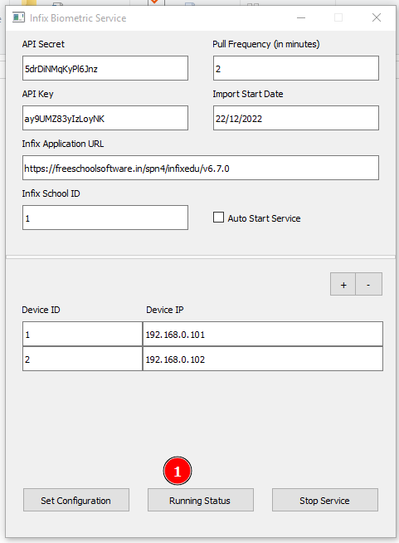Select Device ID cell containing 1
Viewport: 399px width, 543px height.
[x=83, y=334]
